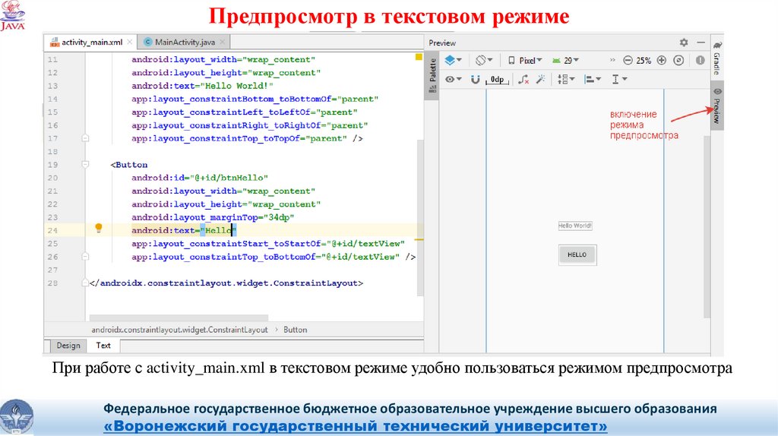Switch to the MainActivity.java tab
This screenshot has width=778, height=436.
coord(179,42)
